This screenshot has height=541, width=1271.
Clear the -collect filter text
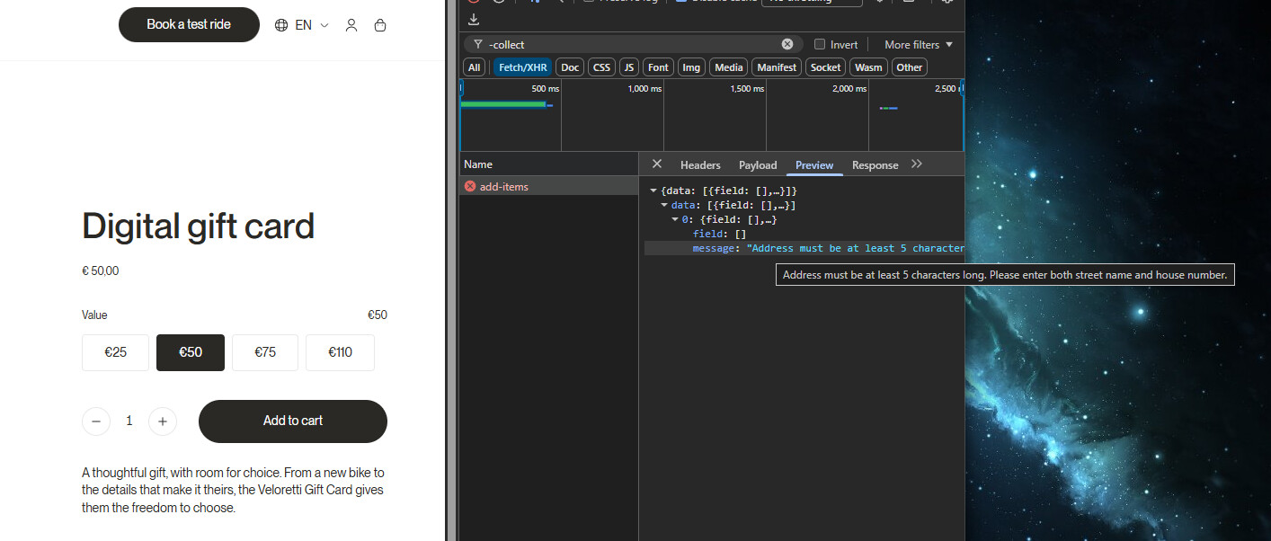click(787, 44)
